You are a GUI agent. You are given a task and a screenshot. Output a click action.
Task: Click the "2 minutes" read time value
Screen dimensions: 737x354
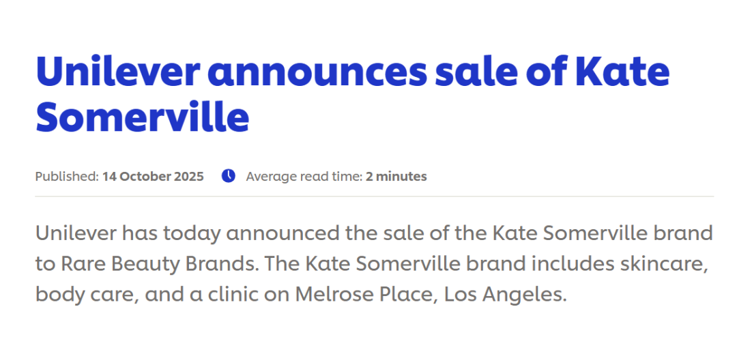click(x=396, y=177)
